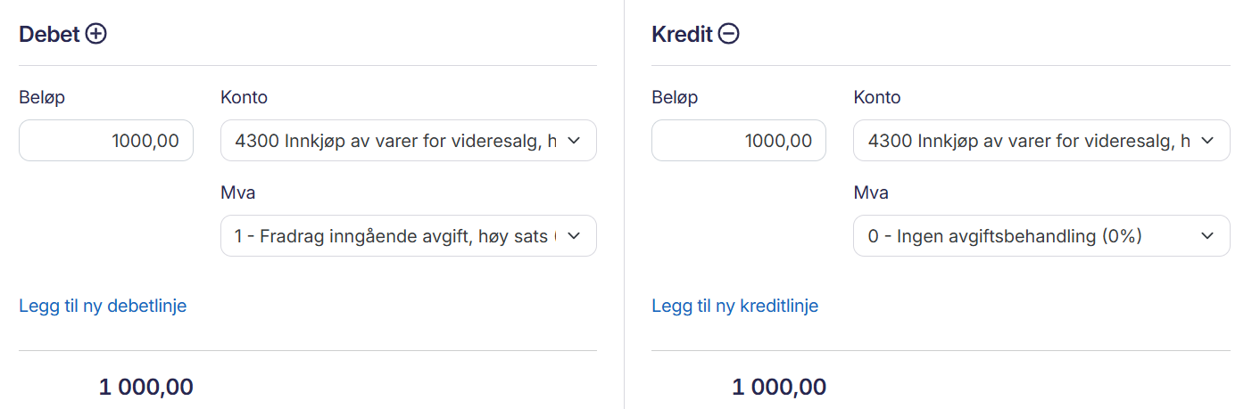
Task: Click the Beløp label under Kredit
Action: coord(675,98)
